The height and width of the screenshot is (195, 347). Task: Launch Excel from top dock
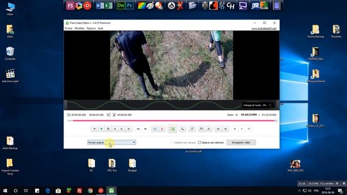[108, 5]
